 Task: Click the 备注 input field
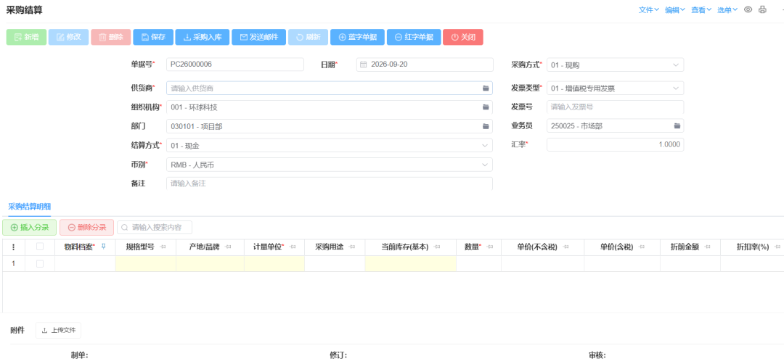coord(329,183)
